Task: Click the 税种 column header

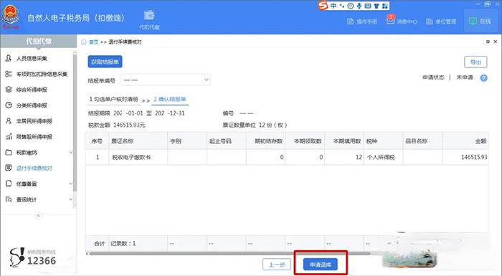Action: pyautogui.click(x=383, y=141)
